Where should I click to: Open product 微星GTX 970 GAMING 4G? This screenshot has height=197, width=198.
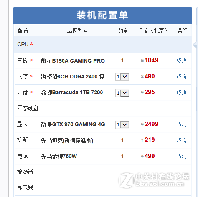pyautogui.click(x=73, y=124)
